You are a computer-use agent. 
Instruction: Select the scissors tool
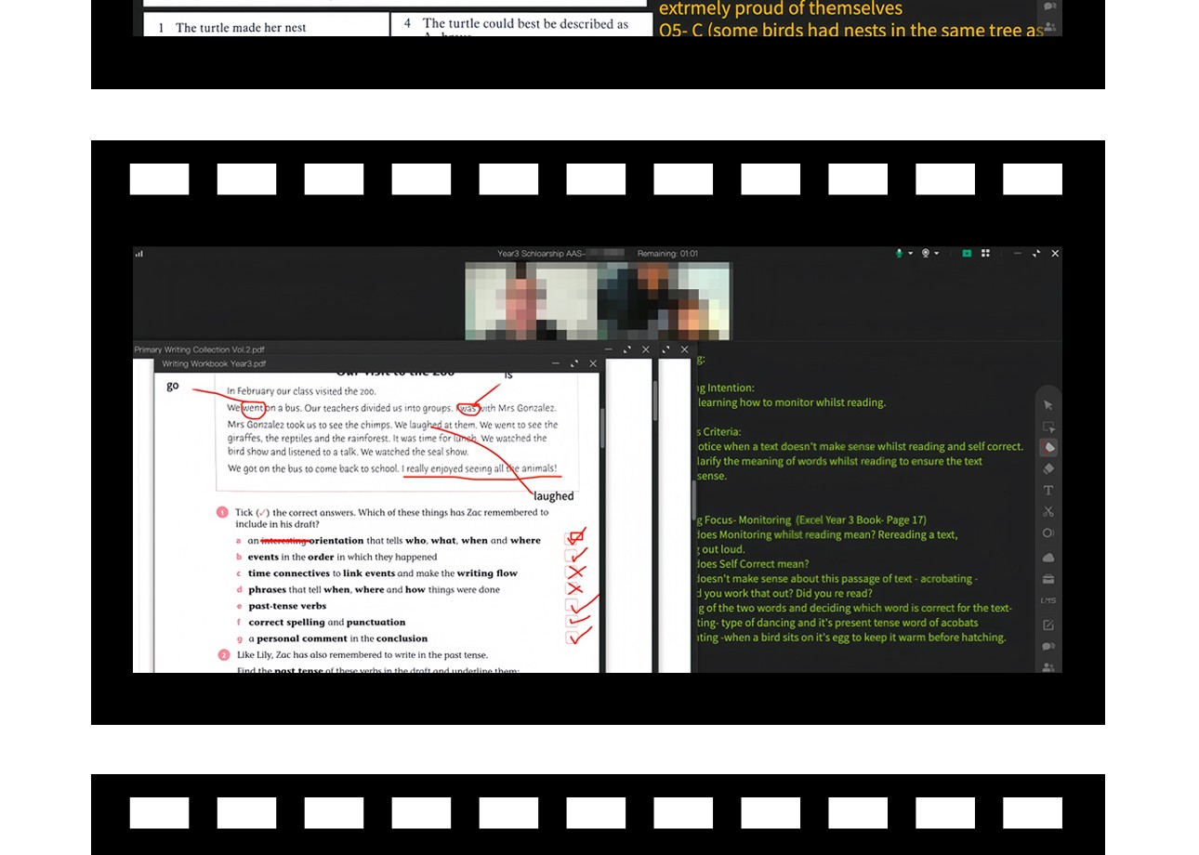tap(1048, 511)
